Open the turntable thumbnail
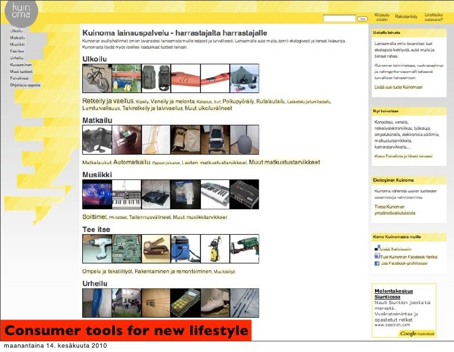This screenshot has width=454, height=352. pyautogui.click(x=156, y=194)
